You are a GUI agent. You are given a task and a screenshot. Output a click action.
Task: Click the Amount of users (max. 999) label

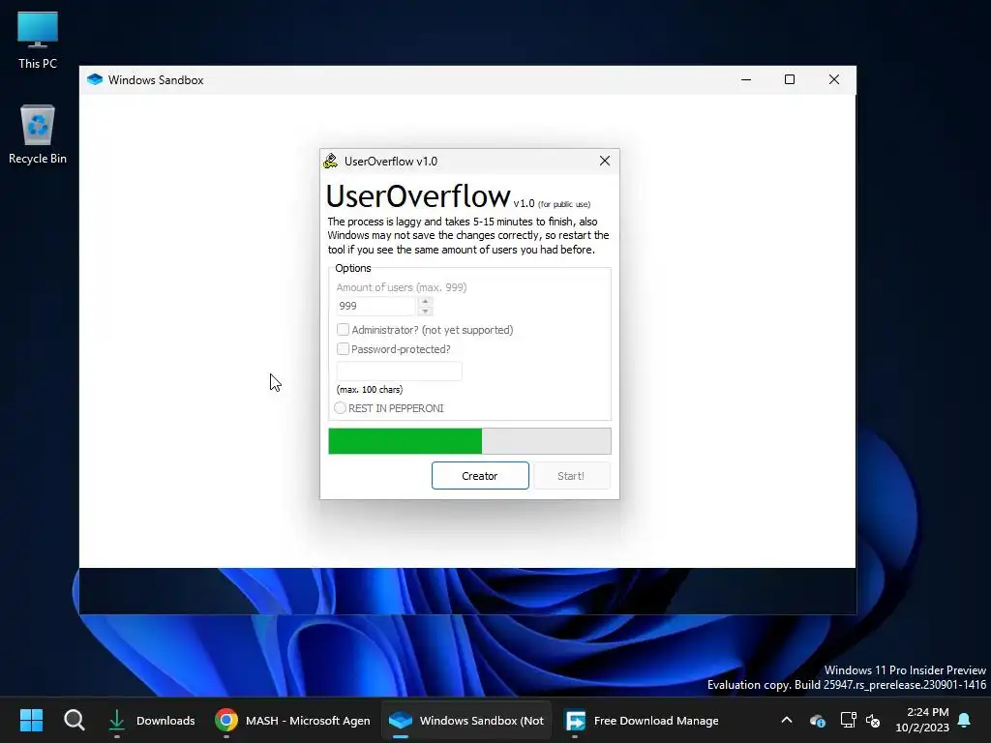[402, 286]
